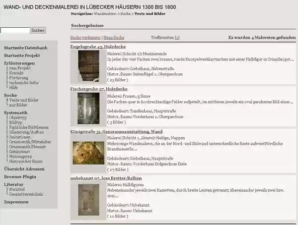
Task: Click Suche verfeinern link
Action: pos(85,37)
